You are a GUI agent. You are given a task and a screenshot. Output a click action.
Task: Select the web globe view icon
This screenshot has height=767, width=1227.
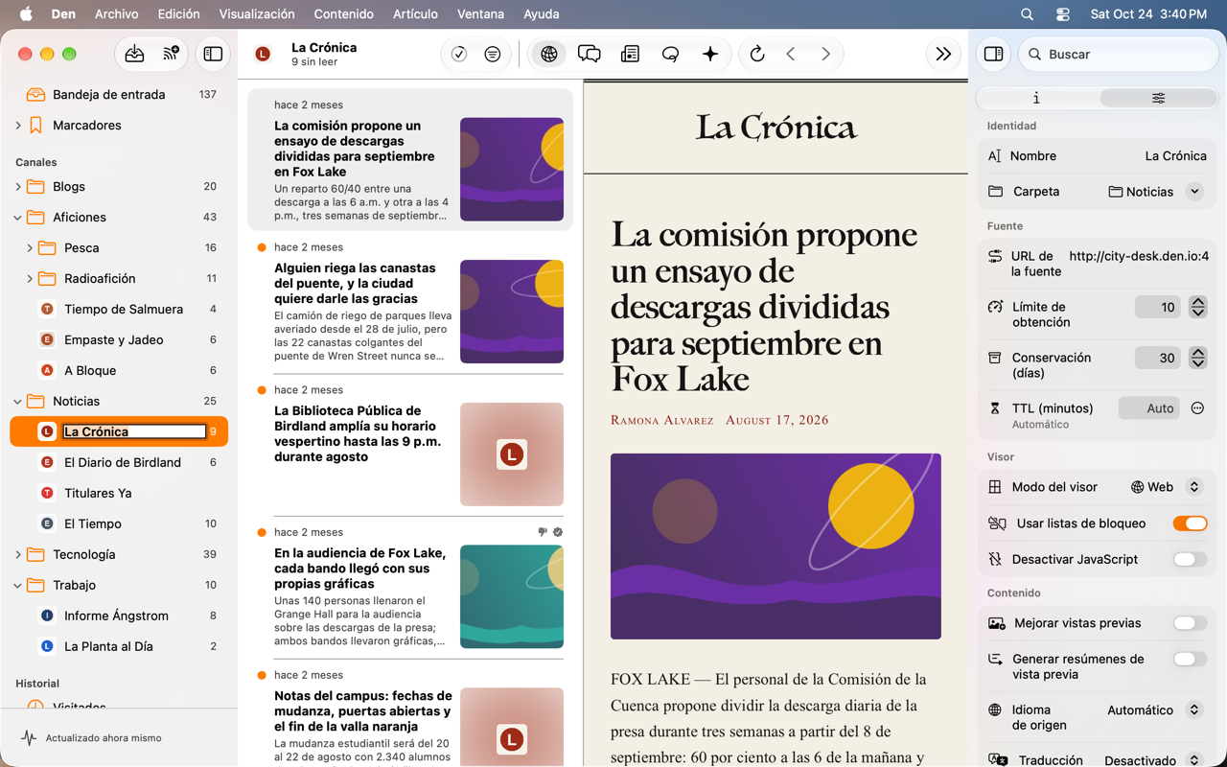pos(549,55)
